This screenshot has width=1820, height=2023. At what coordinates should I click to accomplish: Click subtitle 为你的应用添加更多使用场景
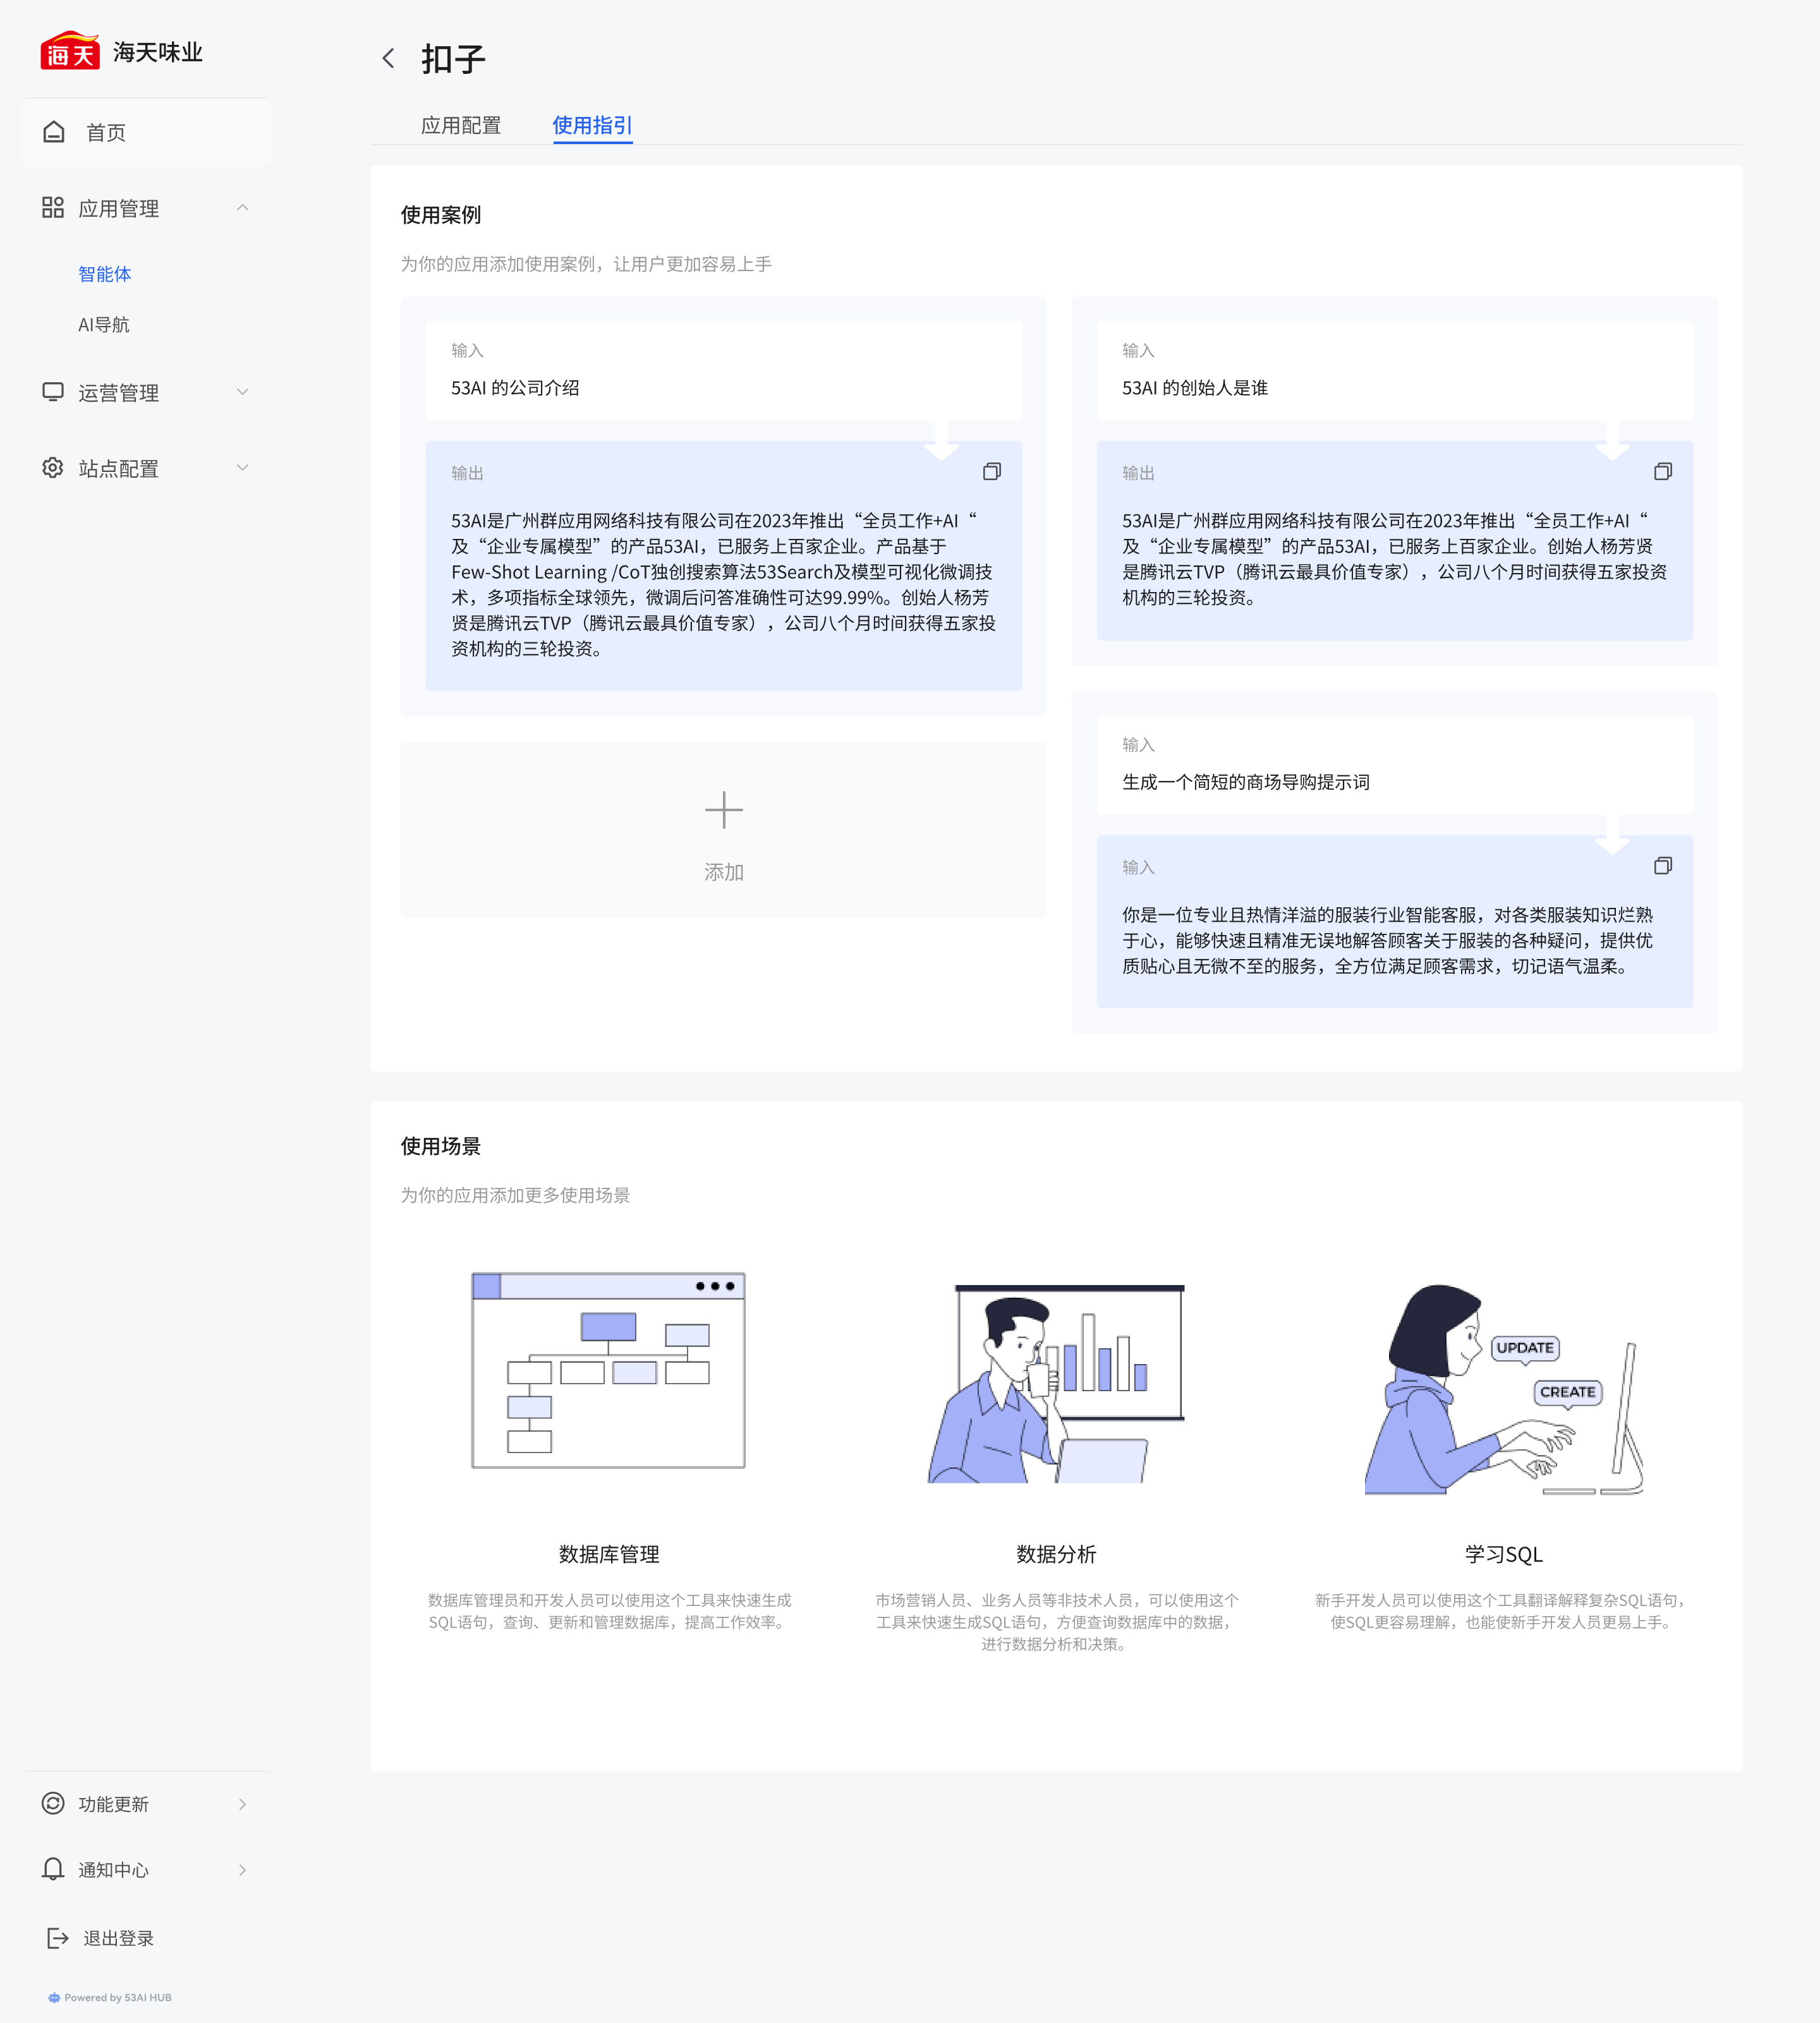pos(516,1195)
